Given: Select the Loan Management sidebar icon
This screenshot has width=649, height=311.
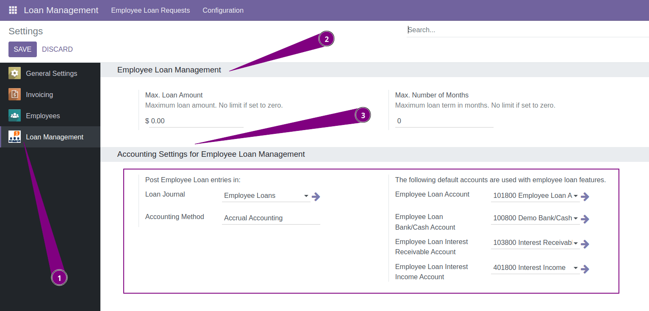Looking at the screenshot, I should 14,136.
